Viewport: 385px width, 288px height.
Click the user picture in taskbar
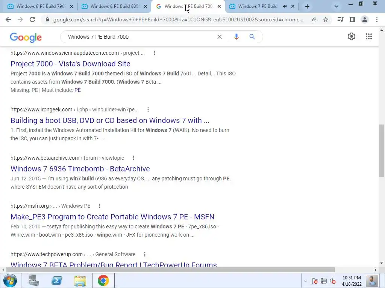[x=372, y=281]
